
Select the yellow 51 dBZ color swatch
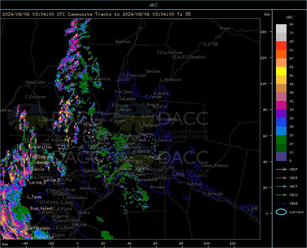[281, 71]
